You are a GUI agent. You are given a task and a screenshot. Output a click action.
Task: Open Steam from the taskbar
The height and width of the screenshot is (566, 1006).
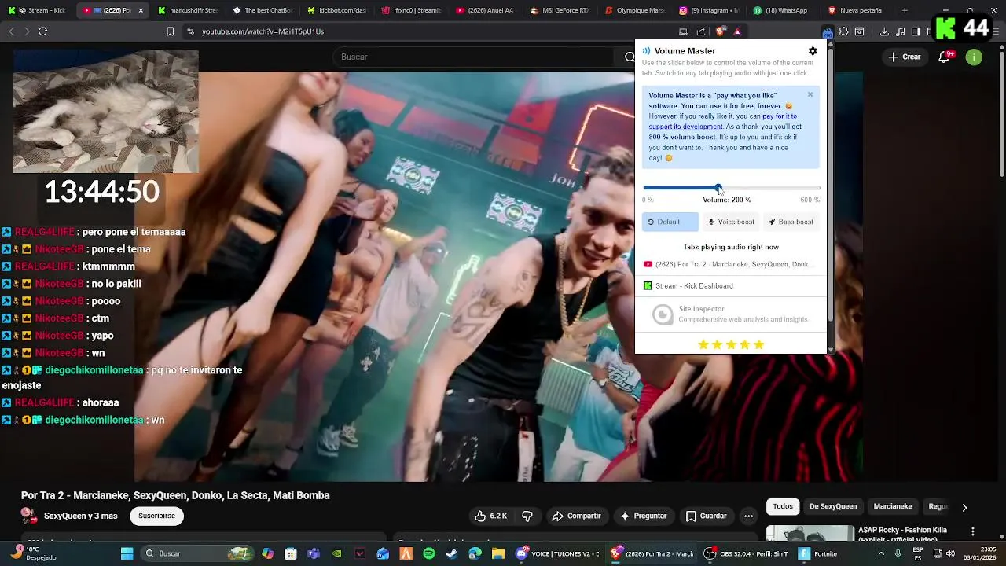coord(451,553)
